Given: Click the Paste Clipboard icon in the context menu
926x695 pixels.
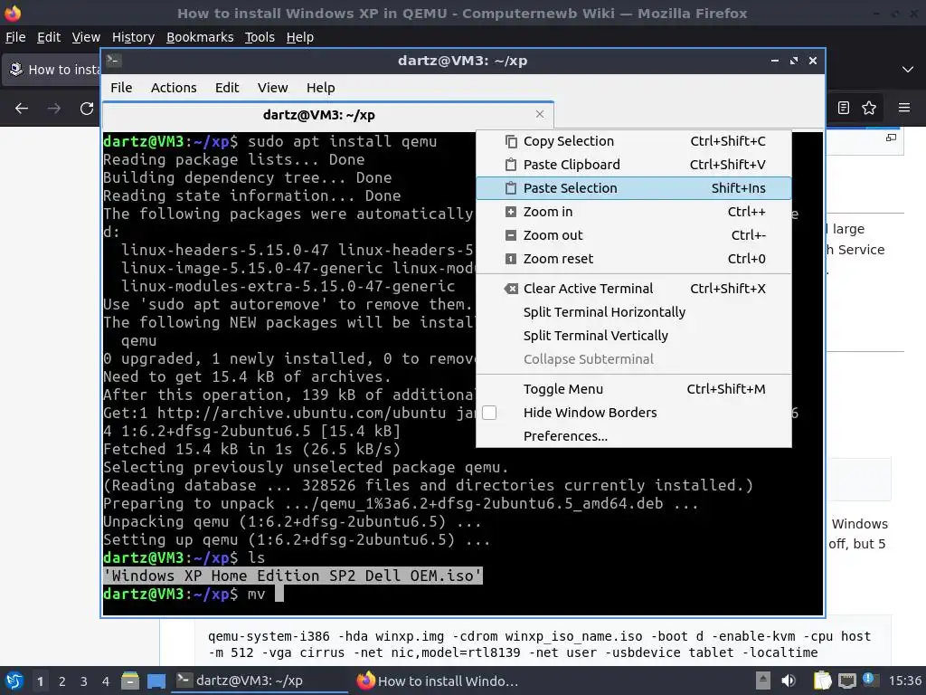Looking at the screenshot, I should tap(511, 165).
